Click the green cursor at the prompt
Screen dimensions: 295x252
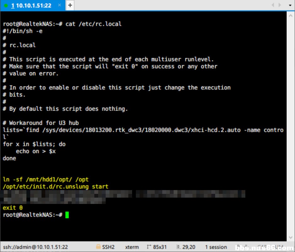pos(67,215)
